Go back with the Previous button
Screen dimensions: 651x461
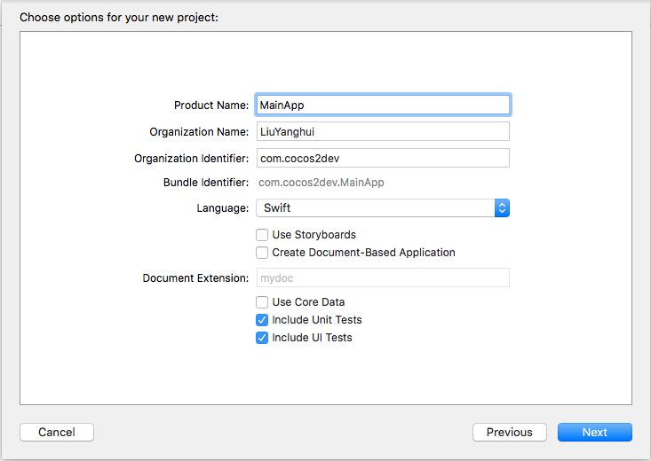point(510,432)
